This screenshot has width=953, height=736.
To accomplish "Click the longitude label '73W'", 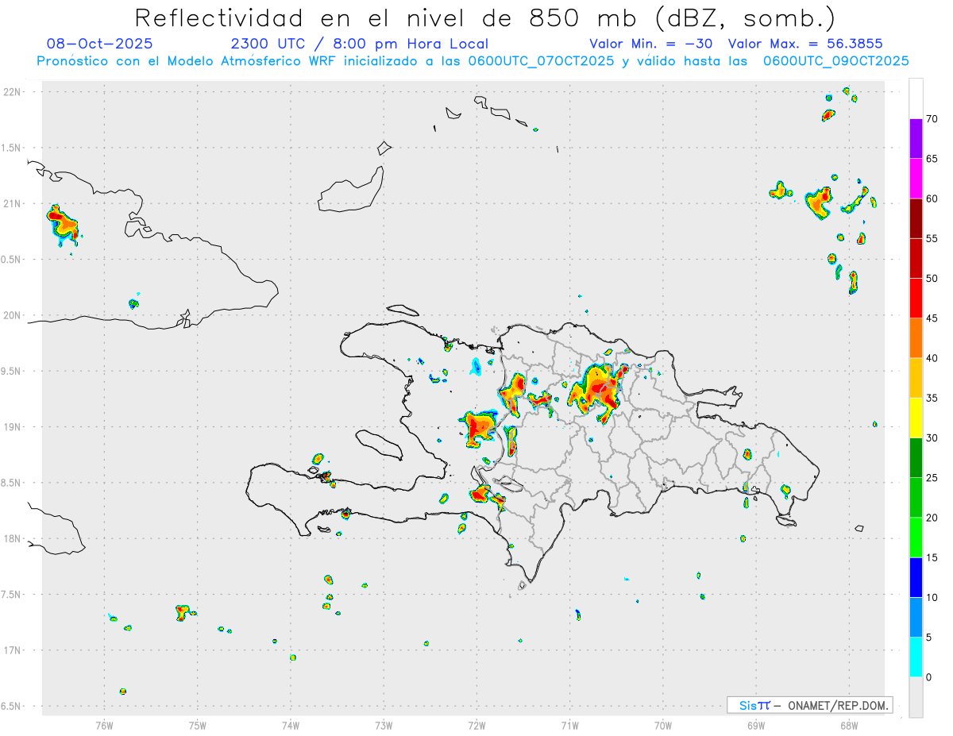I will point(384,725).
